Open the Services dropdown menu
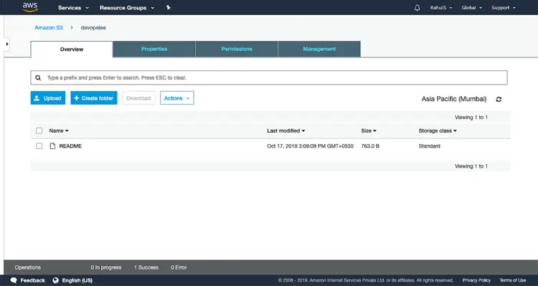Image resolution: width=538 pixels, height=286 pixels. (x=73, y=8)
